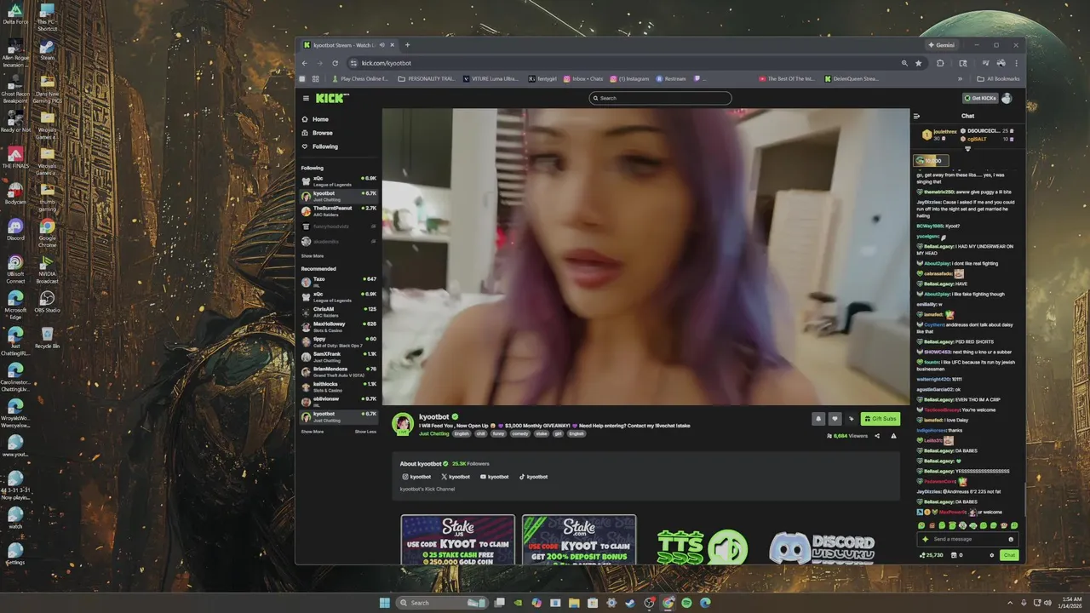This screenshot has width=1090, height=613.
Task: Open Chrome three-dot menu
Action: tap(1016, 63)
